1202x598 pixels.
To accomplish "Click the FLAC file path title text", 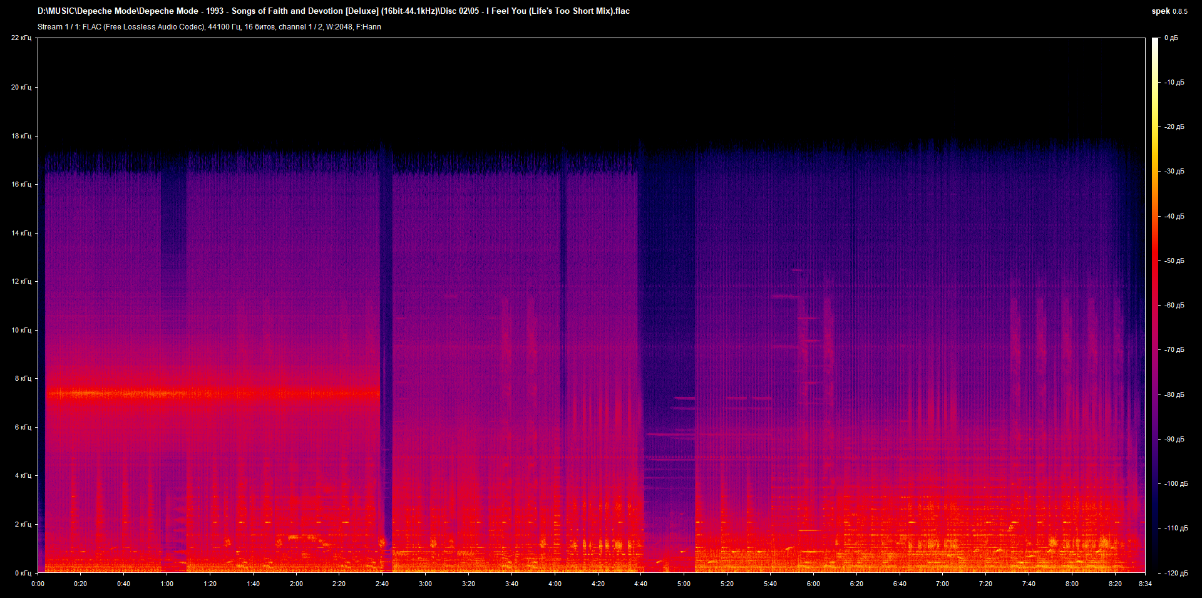I will 333,11.
